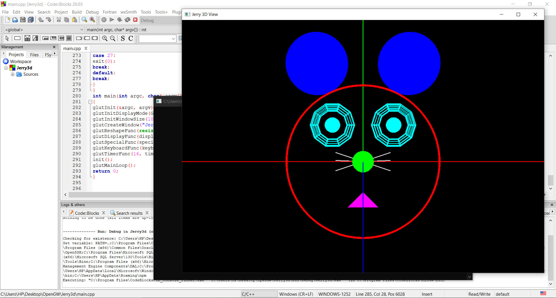This screenshot has height=298, width=556.
Task: Click the New file icon
Action: 8,20
